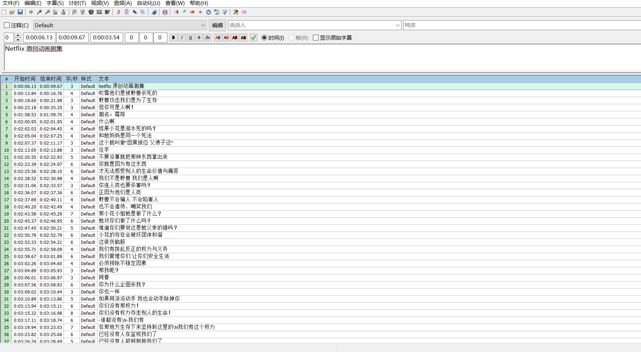Open the 计时(T) menu

(77, 3)
